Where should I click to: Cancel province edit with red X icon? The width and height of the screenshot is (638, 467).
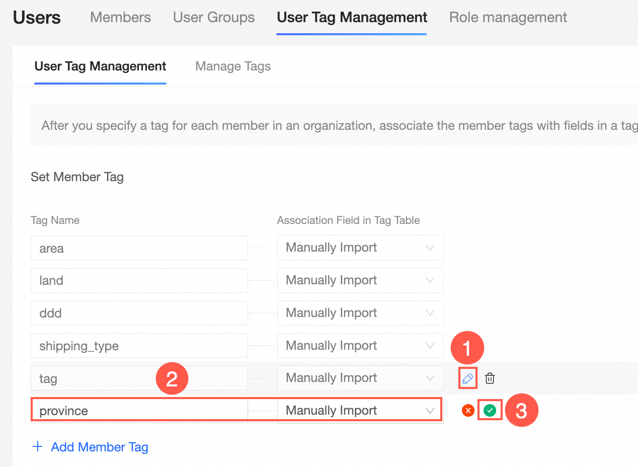pos(468,411)
